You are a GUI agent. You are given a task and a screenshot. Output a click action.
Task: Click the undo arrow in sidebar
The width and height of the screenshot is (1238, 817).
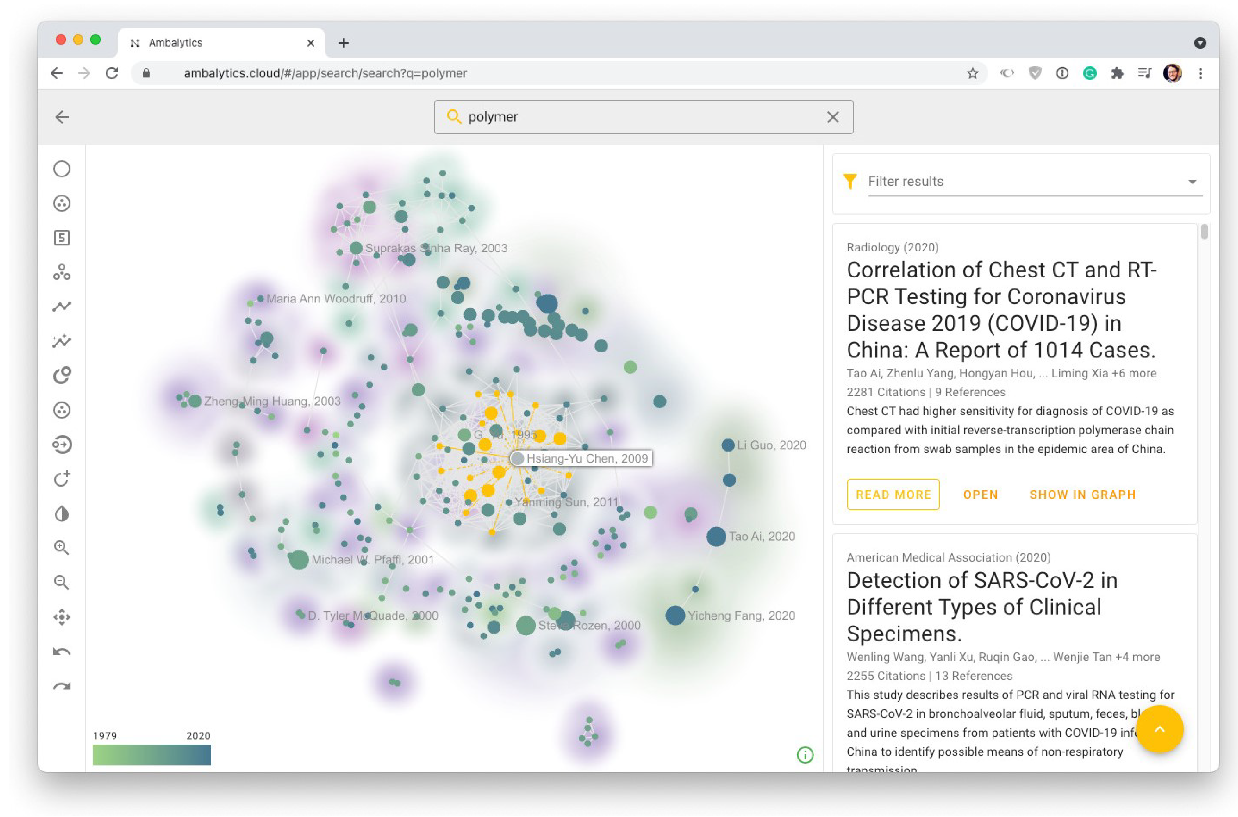tap(61, 652)
